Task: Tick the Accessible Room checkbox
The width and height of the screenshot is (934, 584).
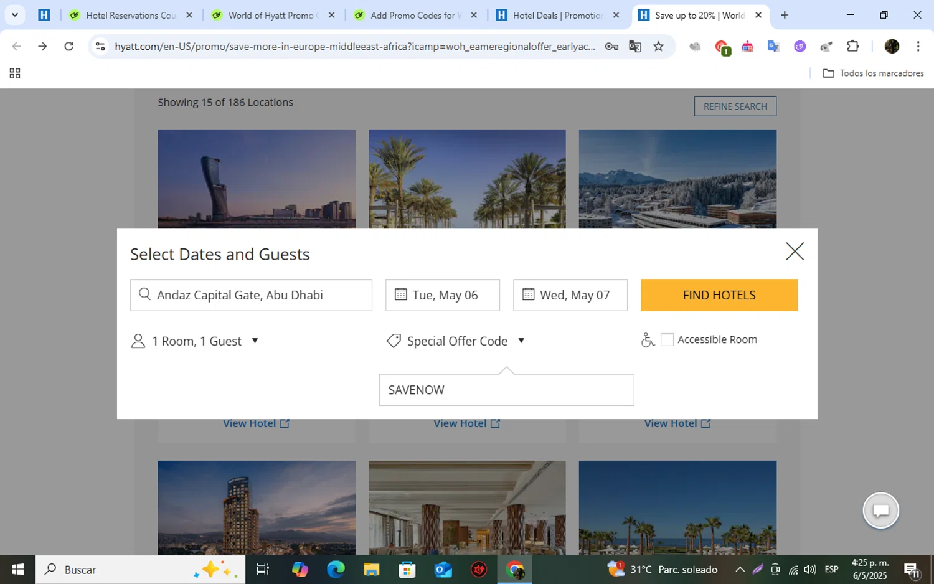Action: 667,339
